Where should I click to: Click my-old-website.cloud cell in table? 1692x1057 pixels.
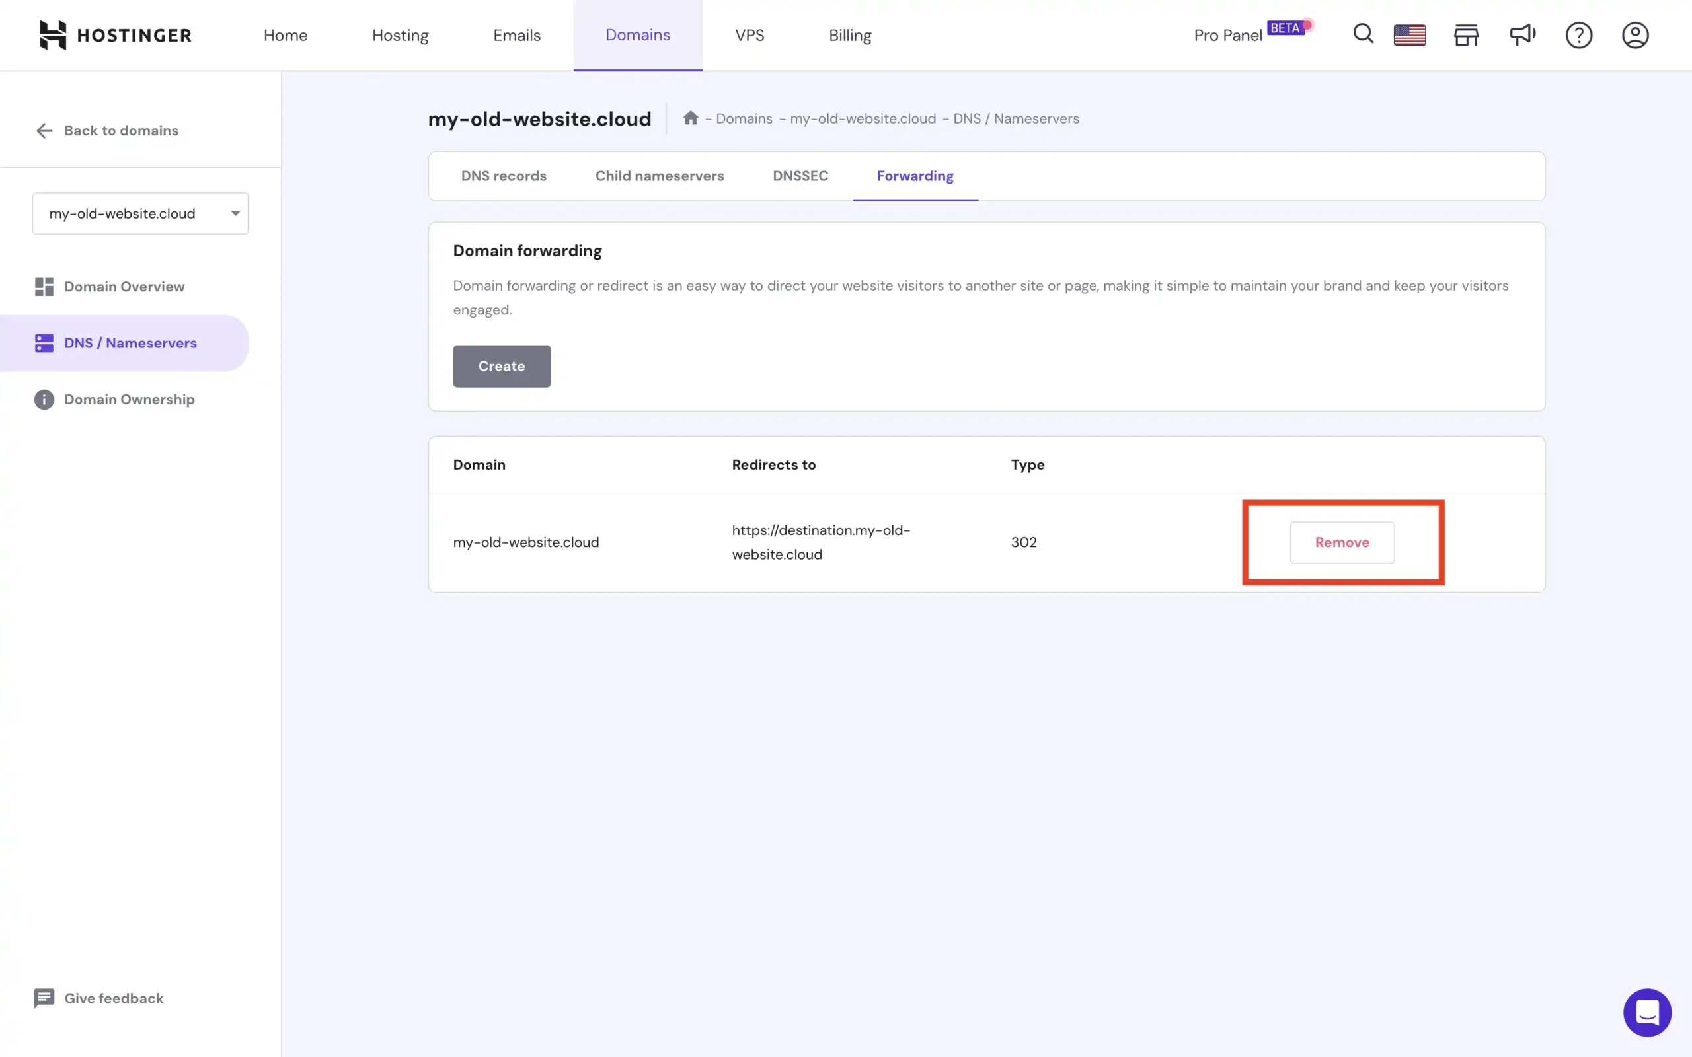coord(526,542)
